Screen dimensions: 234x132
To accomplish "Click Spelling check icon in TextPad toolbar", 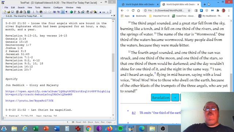I will (75, 12).
